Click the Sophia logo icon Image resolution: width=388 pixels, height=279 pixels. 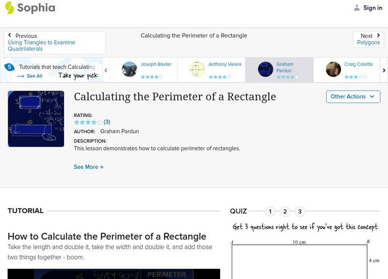point(10,8)
